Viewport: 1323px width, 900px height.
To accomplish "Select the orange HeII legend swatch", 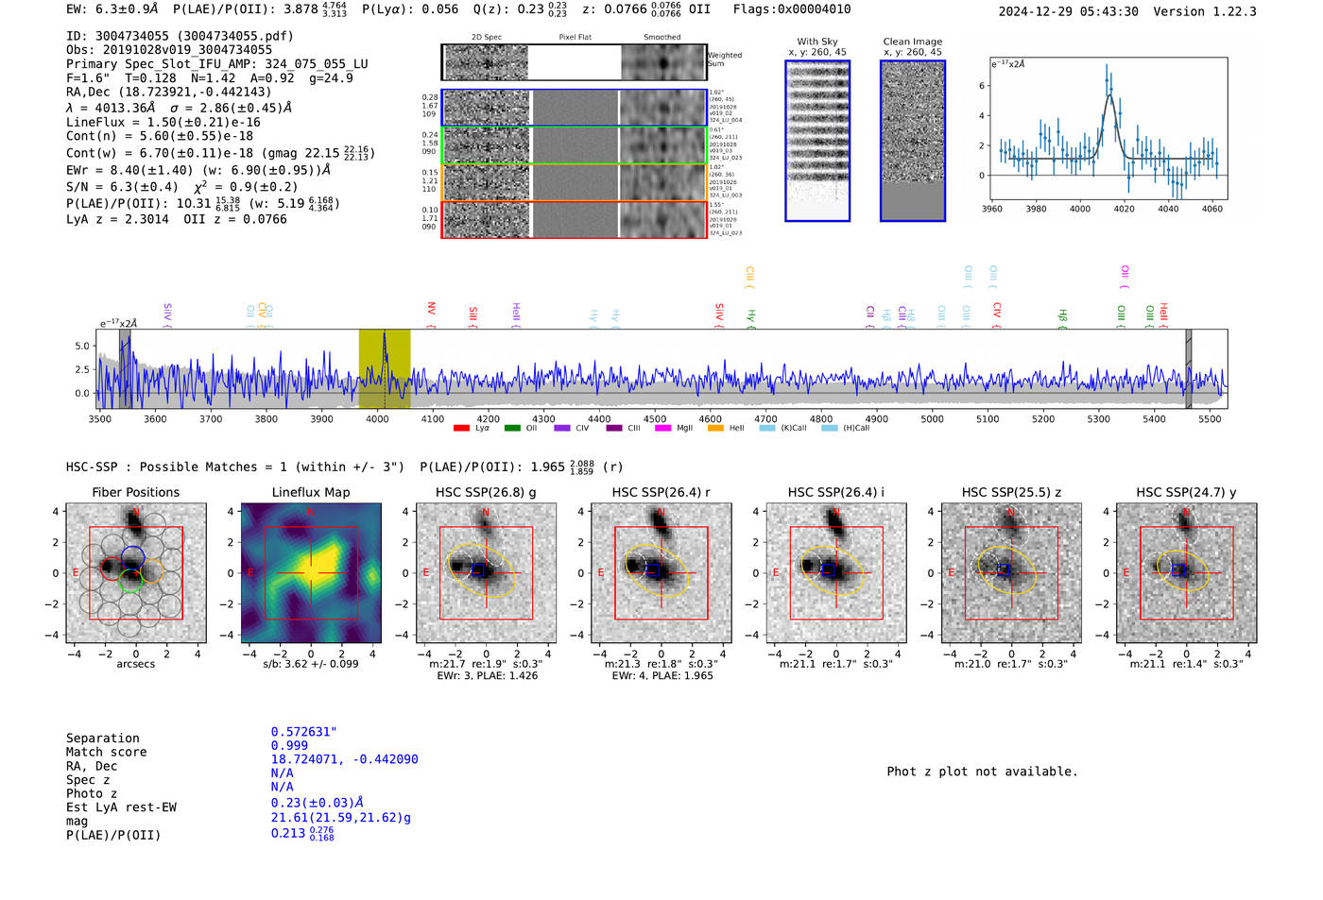I will click(x=715, y=428).
